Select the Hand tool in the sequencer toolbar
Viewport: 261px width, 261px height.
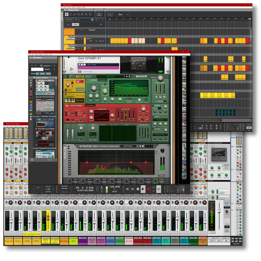coord(90,14)
